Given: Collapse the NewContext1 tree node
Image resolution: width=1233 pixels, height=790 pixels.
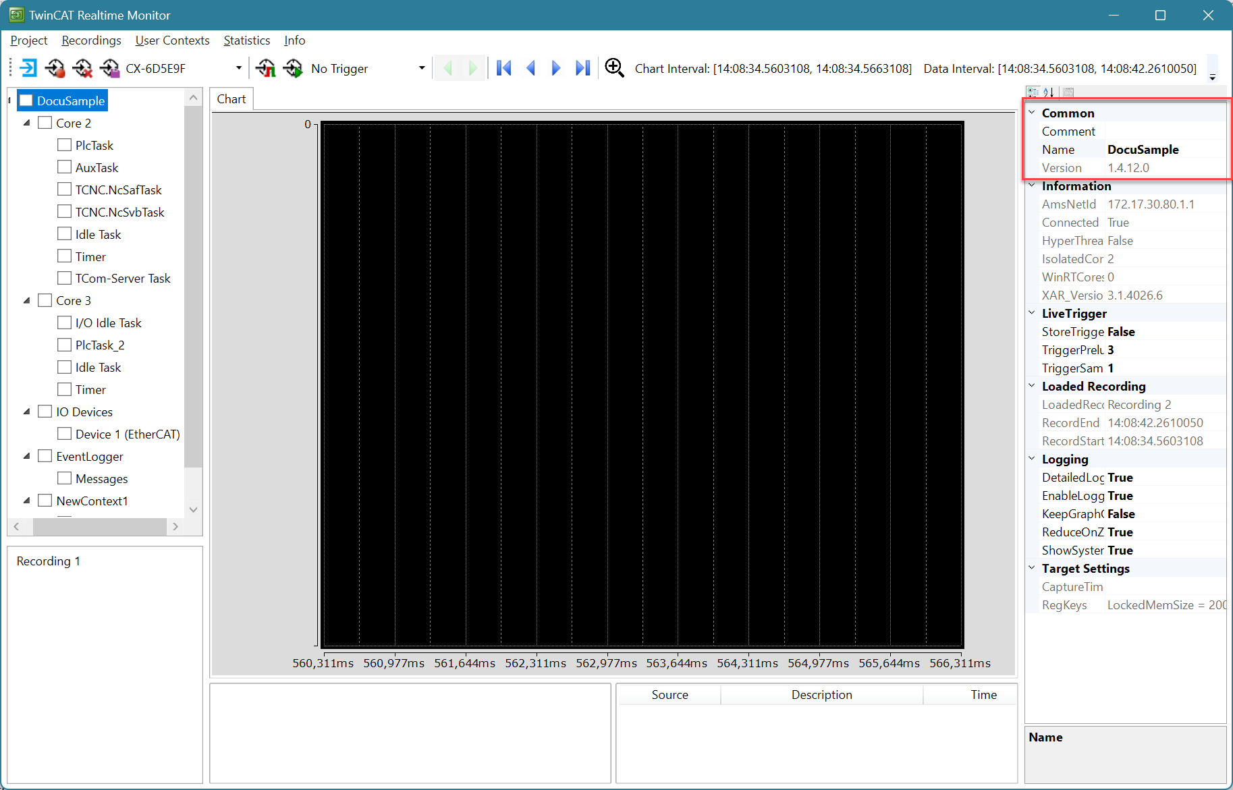Looking at the screenshot, I should (x=27, y=501).
